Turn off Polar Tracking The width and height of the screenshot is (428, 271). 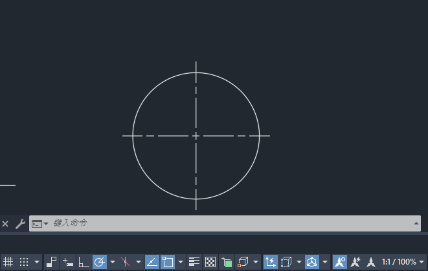click(100, 262)
